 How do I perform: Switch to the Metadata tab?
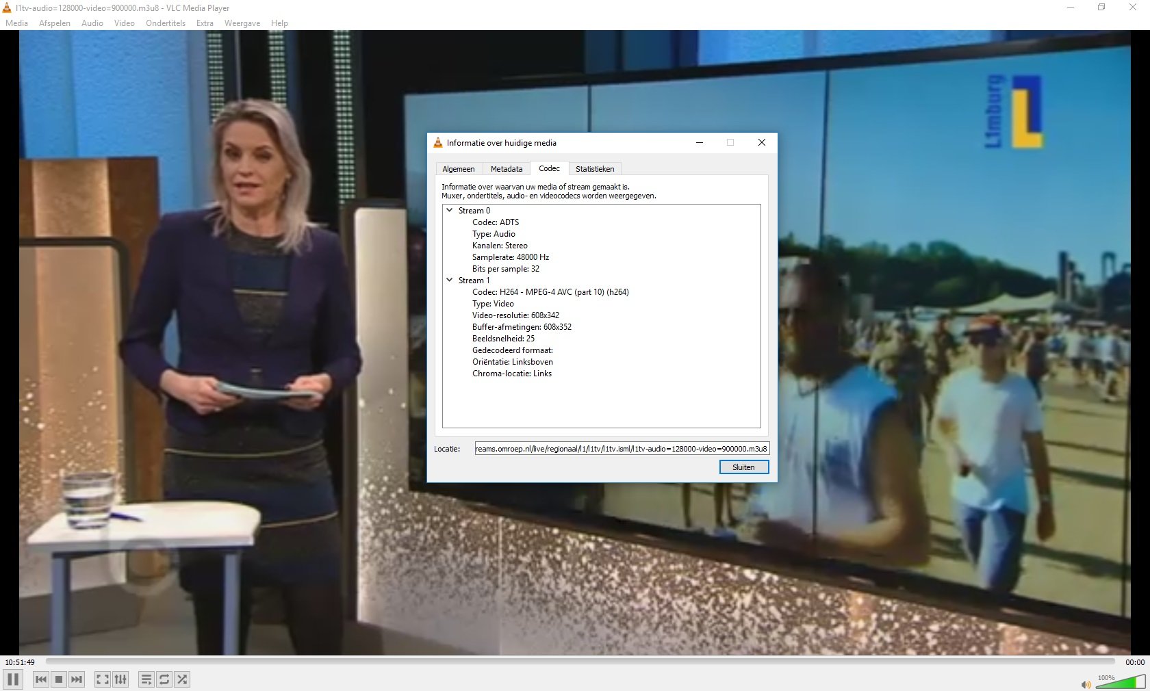[x=506, y=168]
